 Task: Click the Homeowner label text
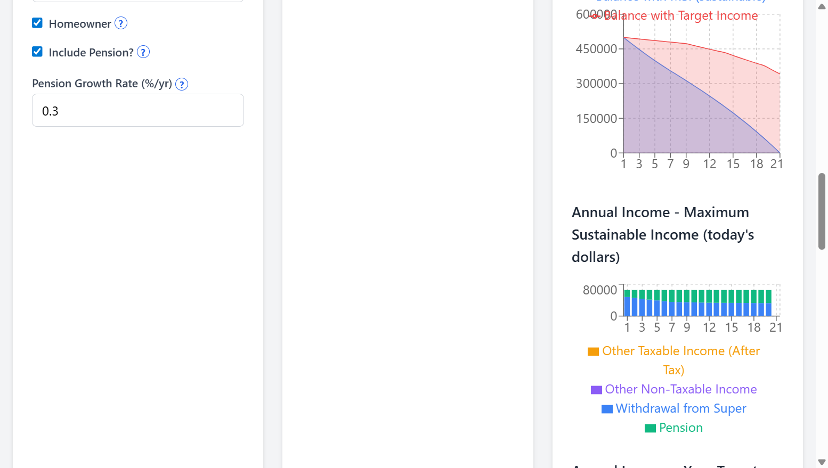[x=80, y=24]
